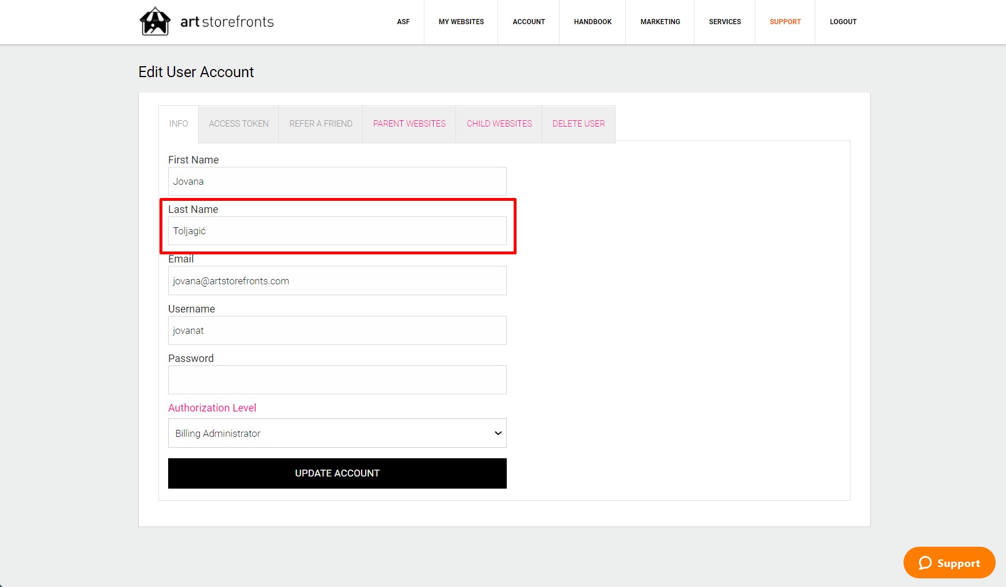
Task: Open the Support chat widget
Action: coord(948,562)
